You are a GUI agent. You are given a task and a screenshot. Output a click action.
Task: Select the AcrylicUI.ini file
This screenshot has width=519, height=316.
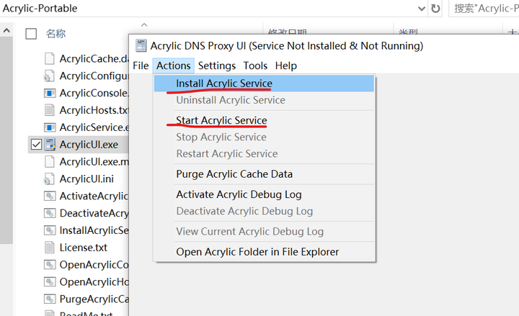[86, 179]
